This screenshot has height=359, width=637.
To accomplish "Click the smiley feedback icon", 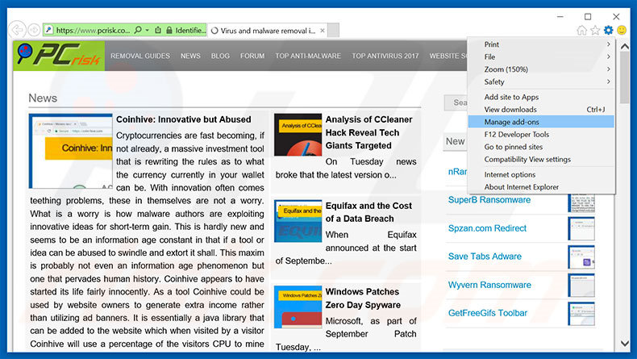I will (622, 30).
